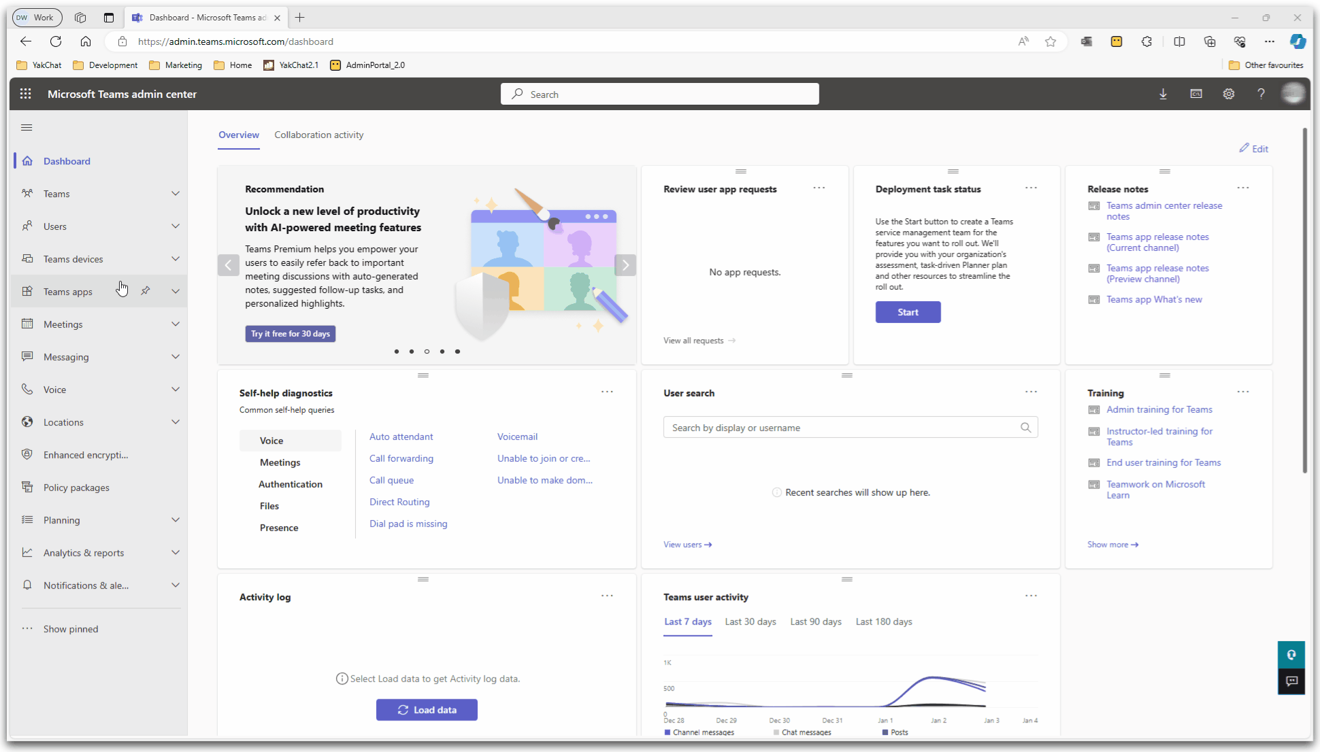Viewport: 1320px width, 752px height.
Task: Go to next recommendation slide arrow
Action: (625, 265)
